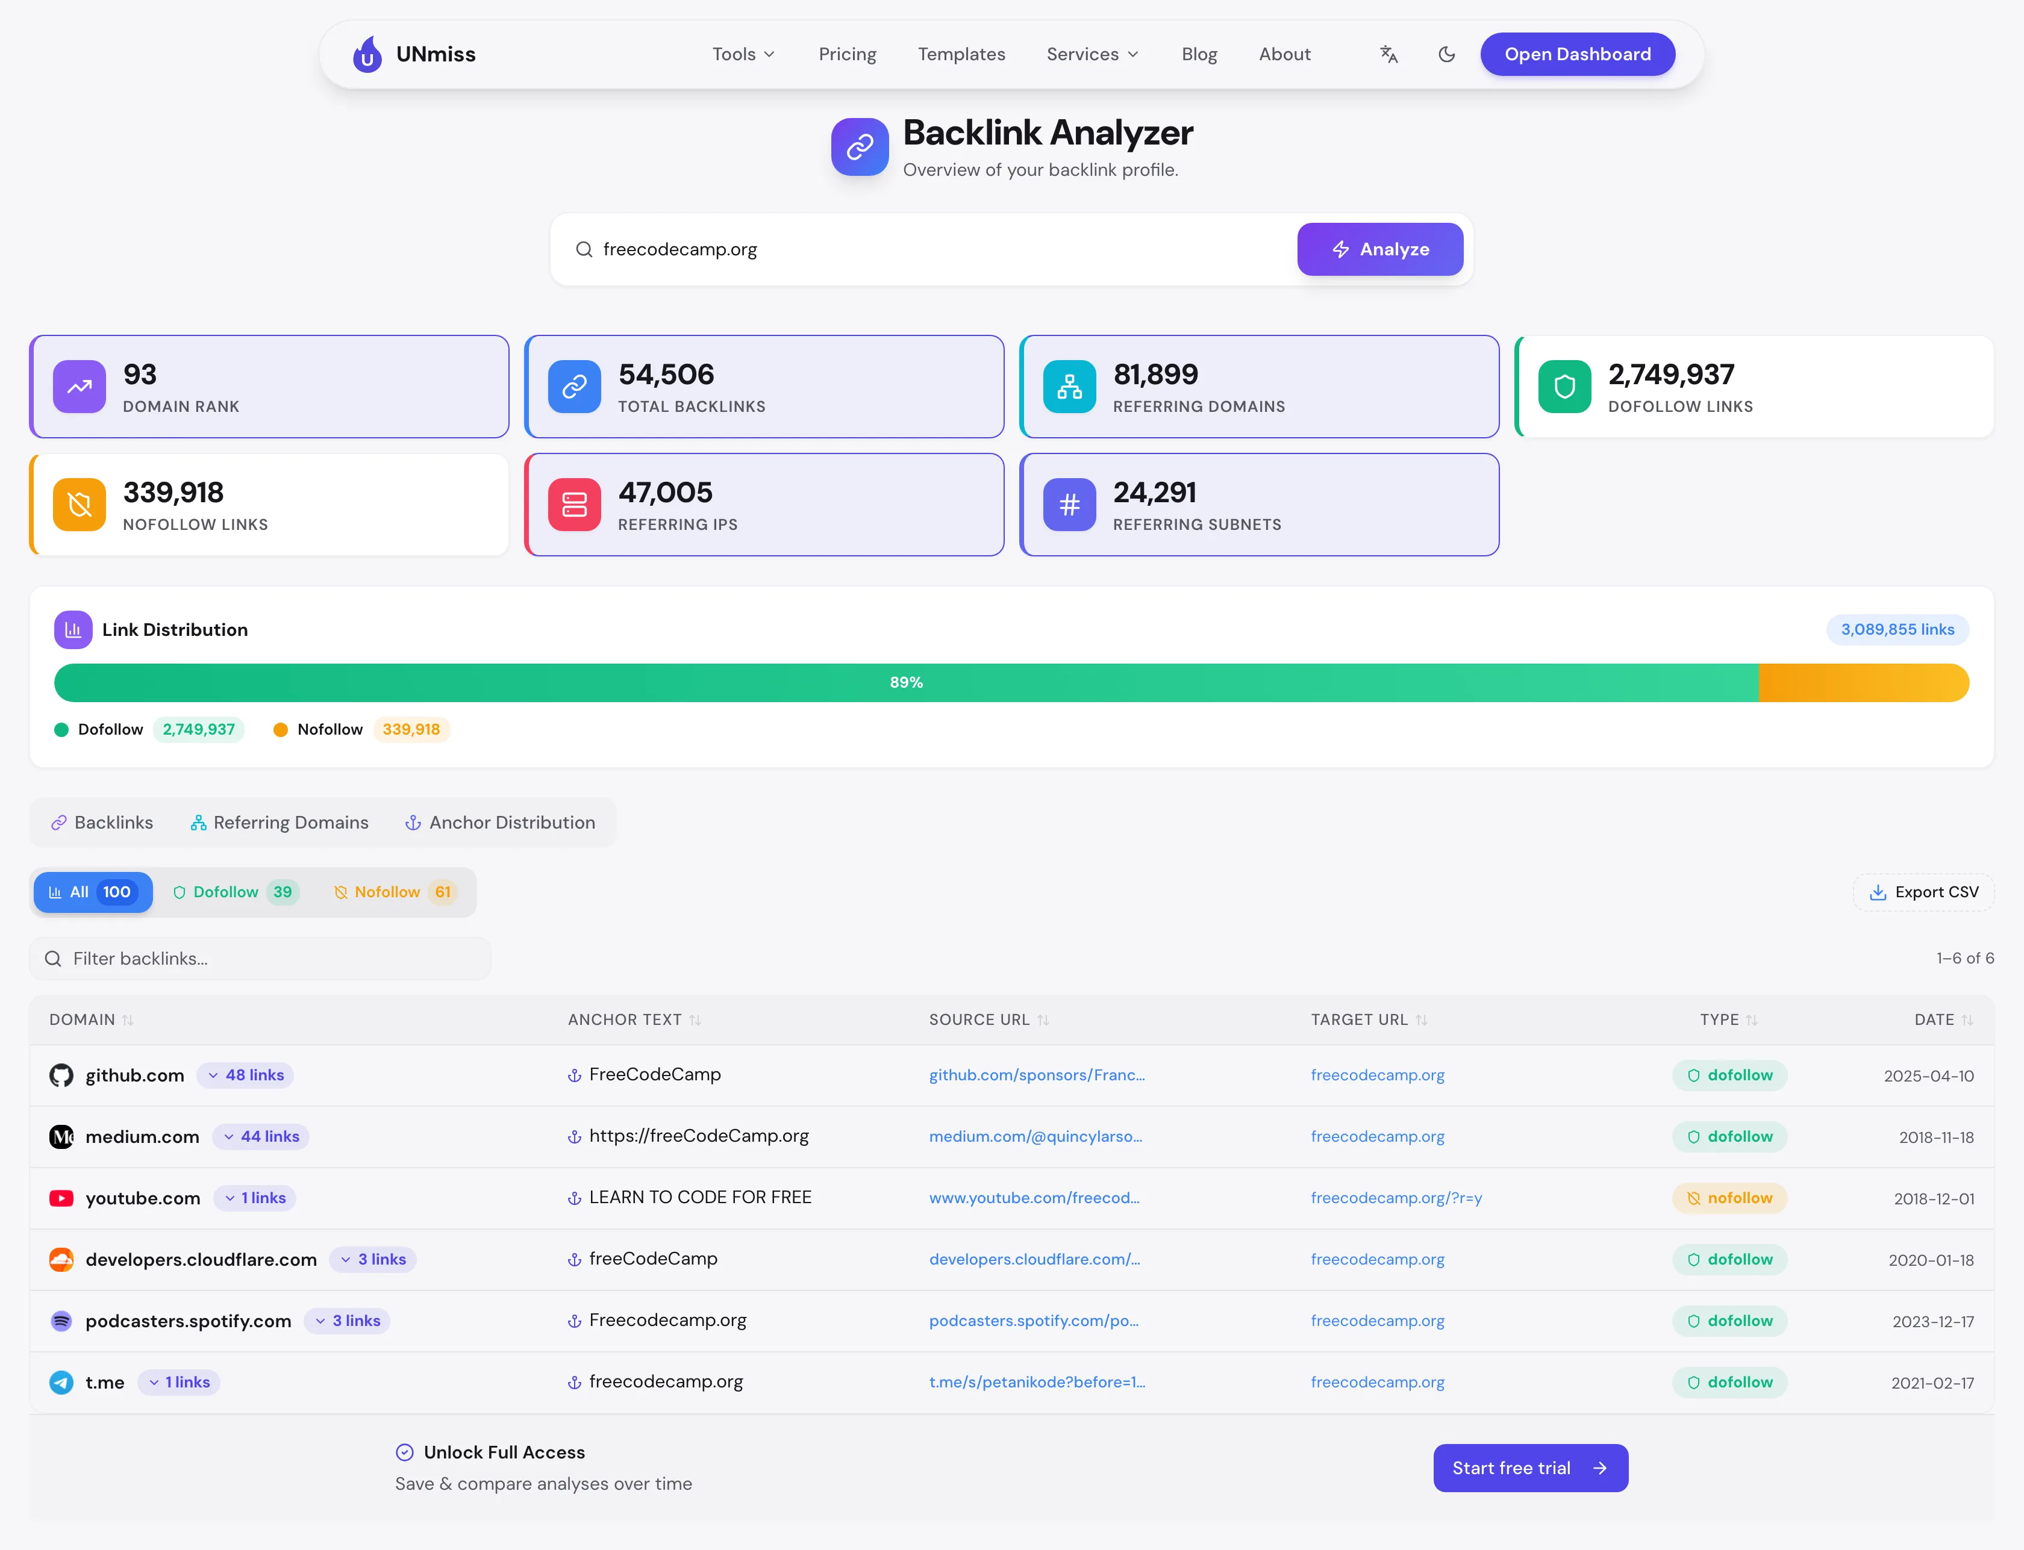Click the Referring Subnets hash icon
This screenshot has width=2024, height=1550.
[x=1070, y=505]
